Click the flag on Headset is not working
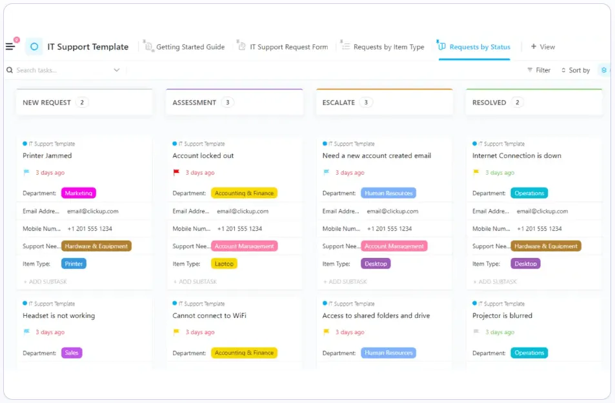Screen dimensions: 615x403 26,332
